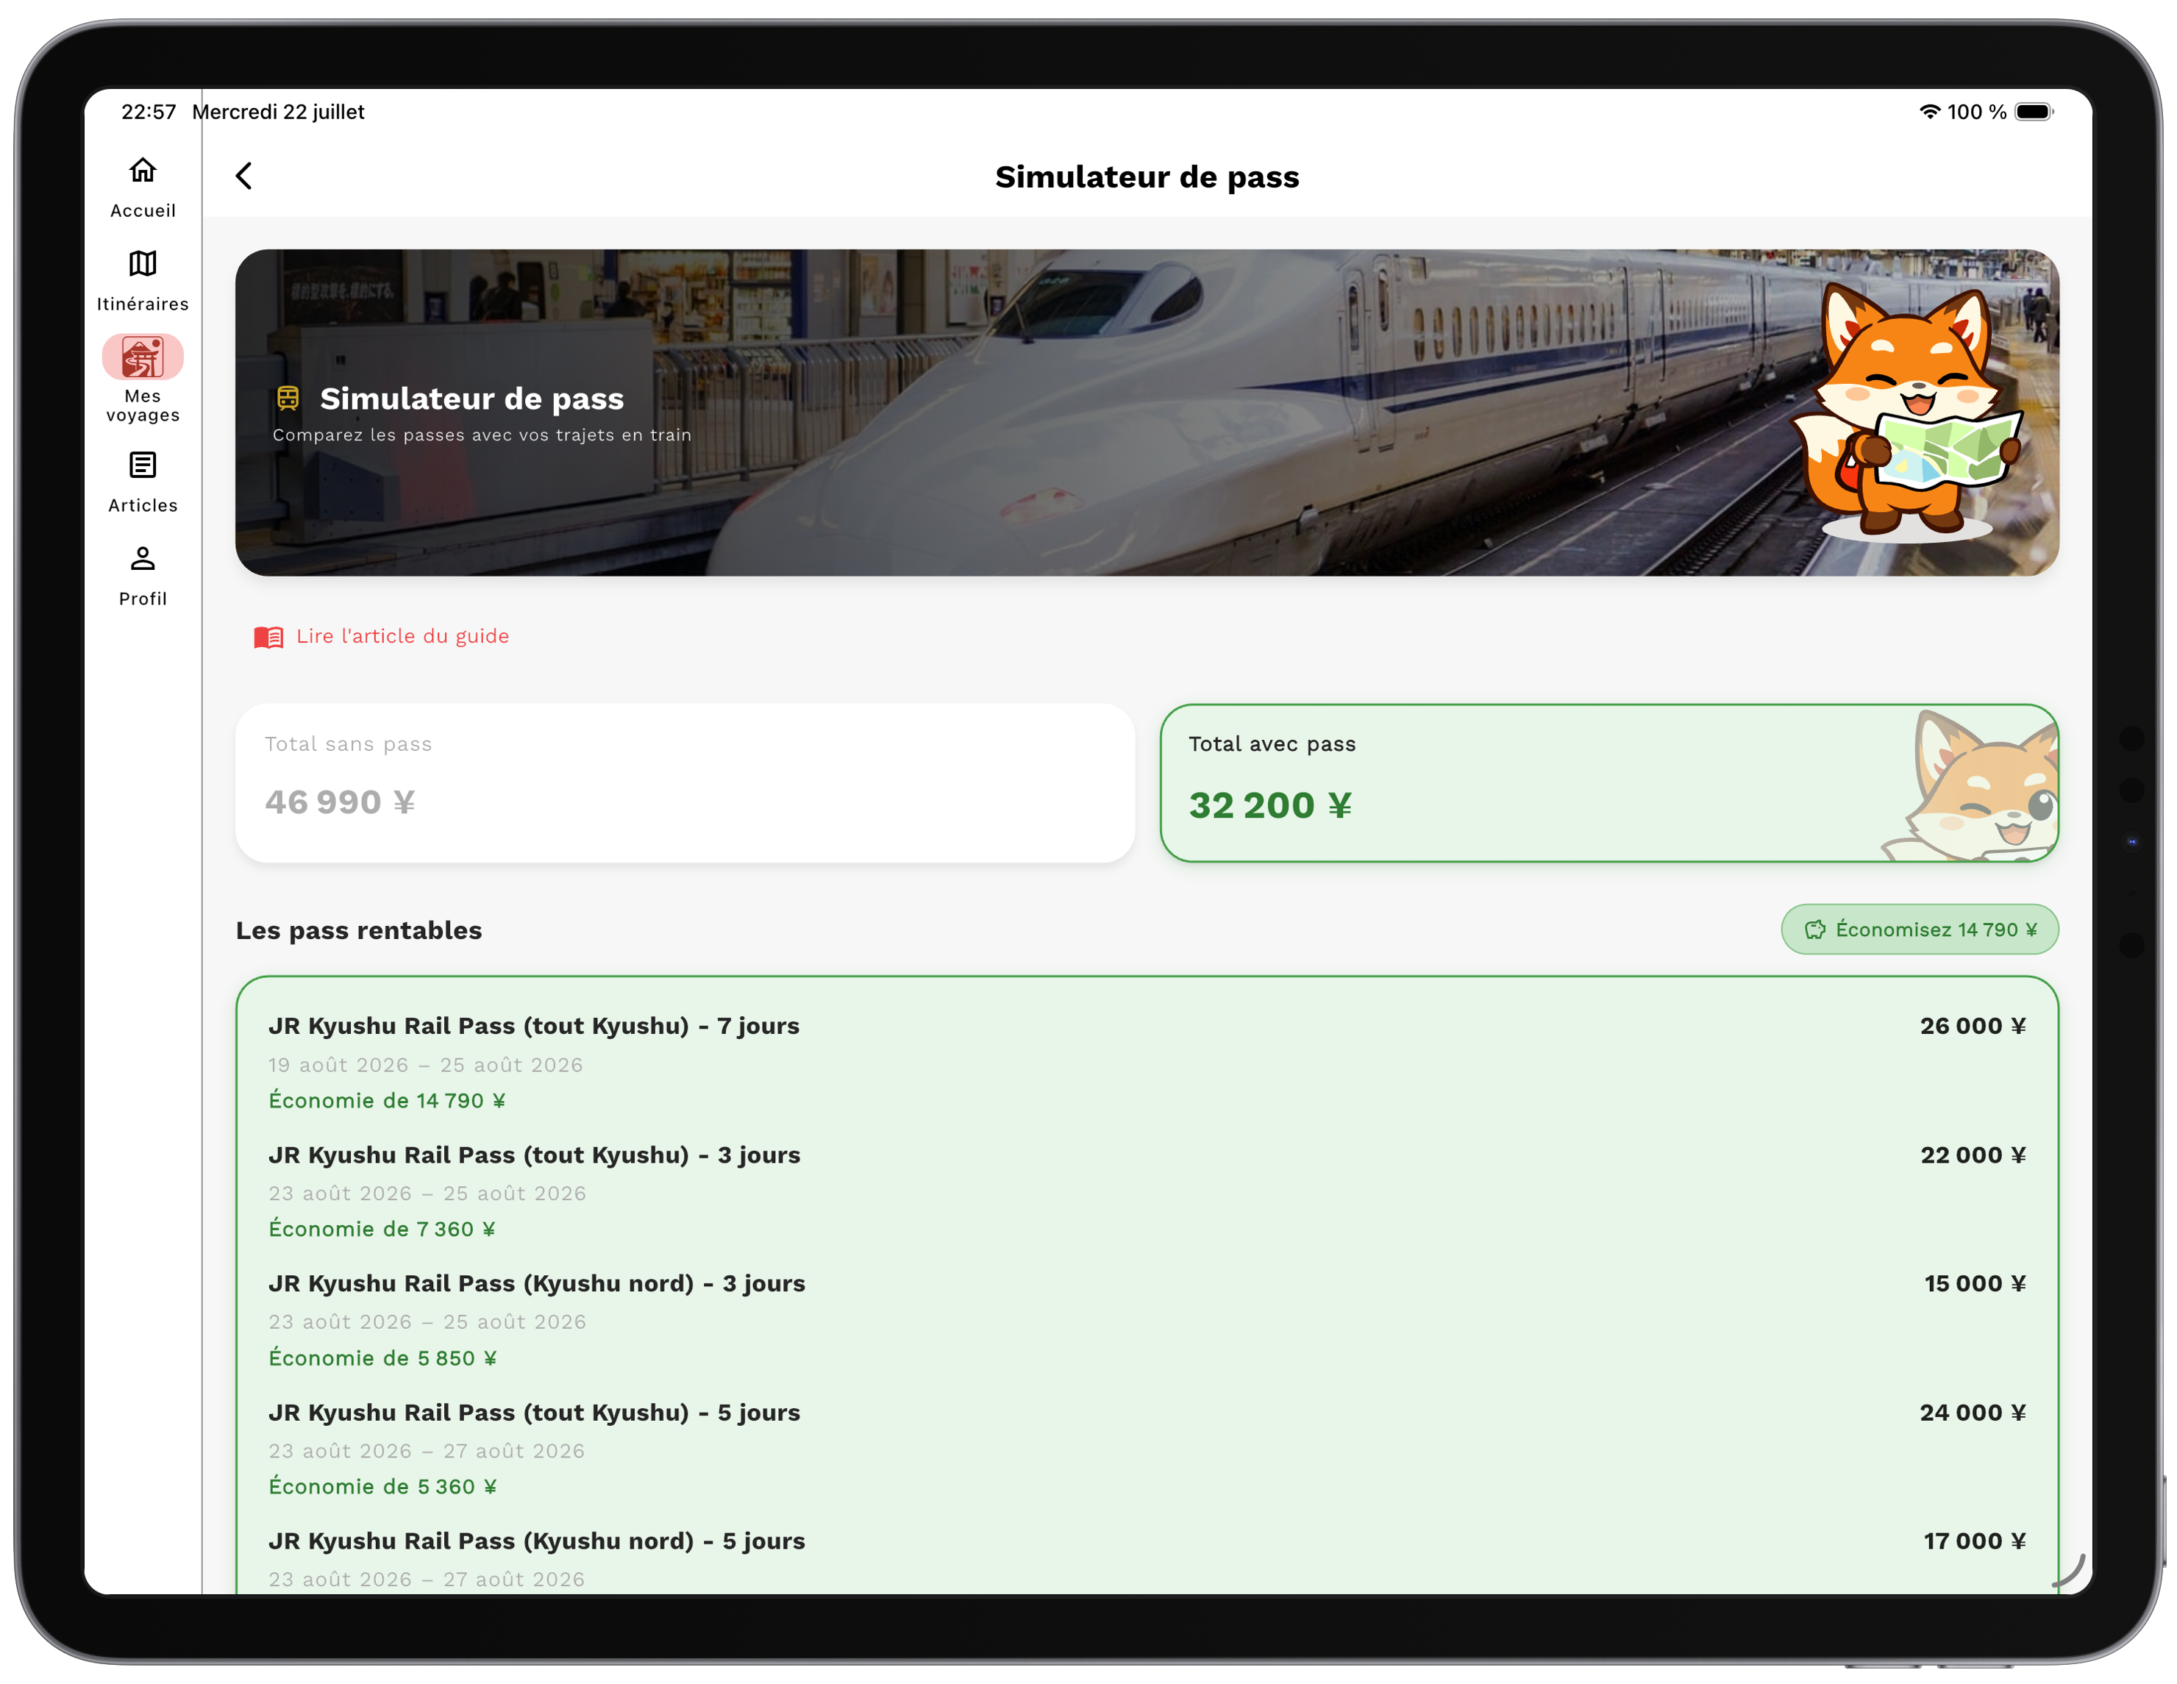Image resolution: width=2177 pixels, height=1684 pixels.
Task: Open the Articles icon in sidebar
Action: [x=143, y=465]
